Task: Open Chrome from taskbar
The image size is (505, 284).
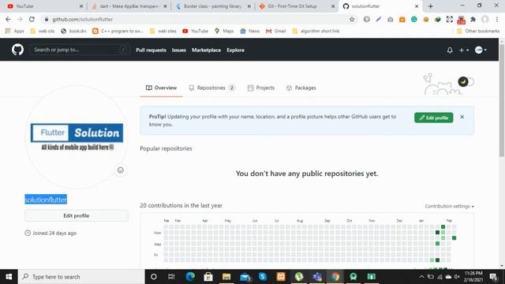Action: tap(335, 277)
